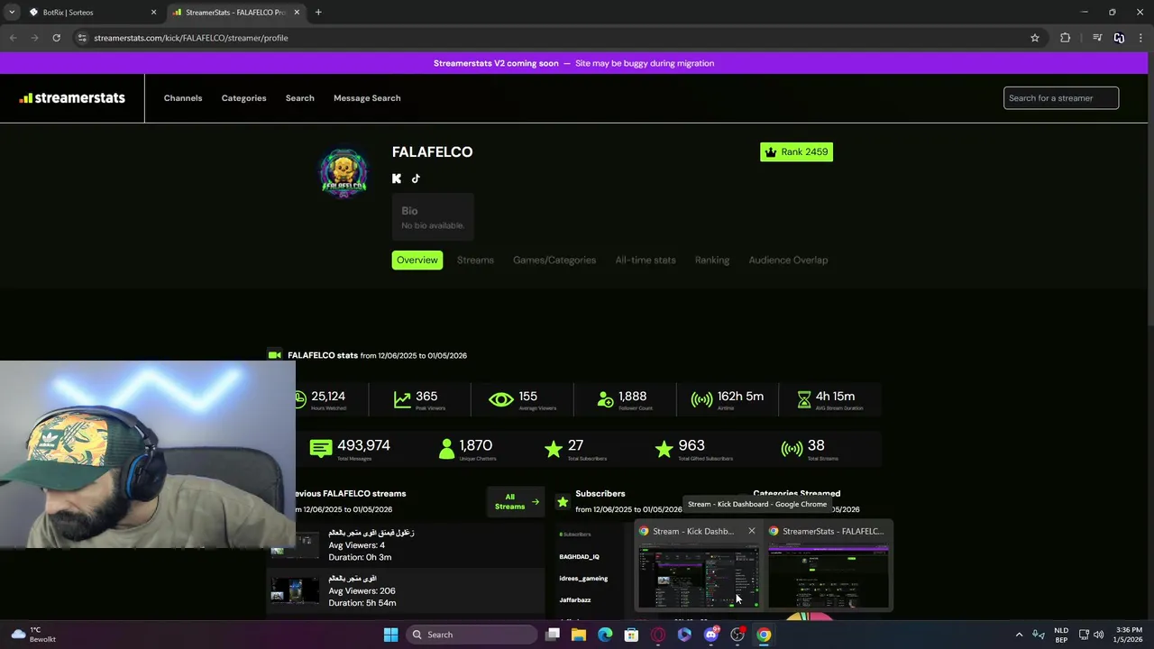Image resolution: width=1154 pixels, height=649 pixels.
Task: Click thumbnail of the 5h 54m stream
Action: coord(295,590)
